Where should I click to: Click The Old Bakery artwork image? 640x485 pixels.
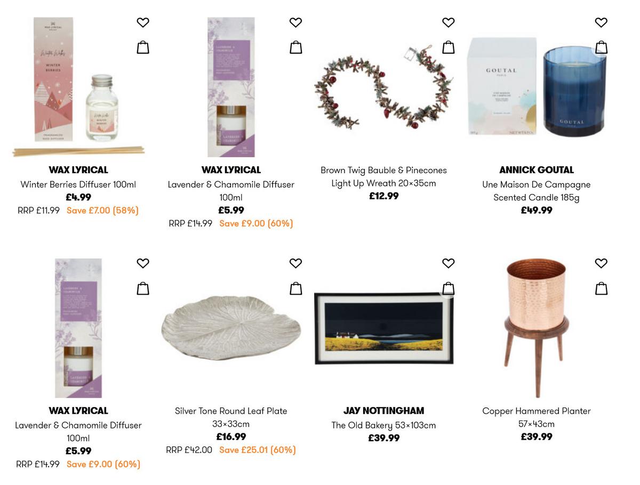[383, 327]
